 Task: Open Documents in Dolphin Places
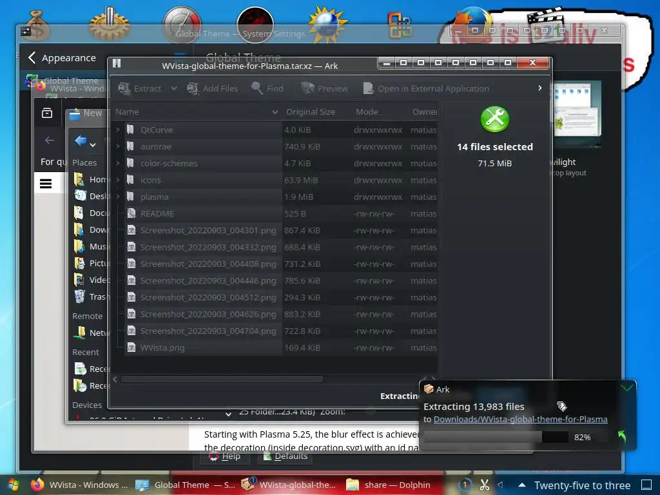pyautogui.click(x=90, y=213)
